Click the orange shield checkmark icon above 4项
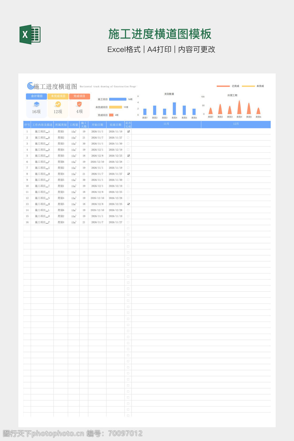The height and width of the screenshot is (441, 294). pyautogui.click(x=80, y=104)
